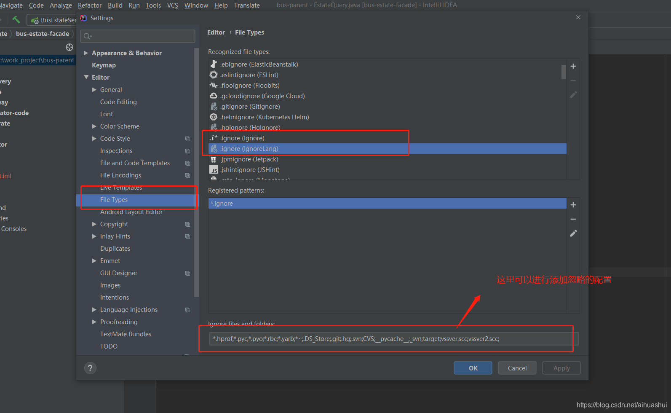
Task: Open the Intentions settings page
Action: click(115, 297)
